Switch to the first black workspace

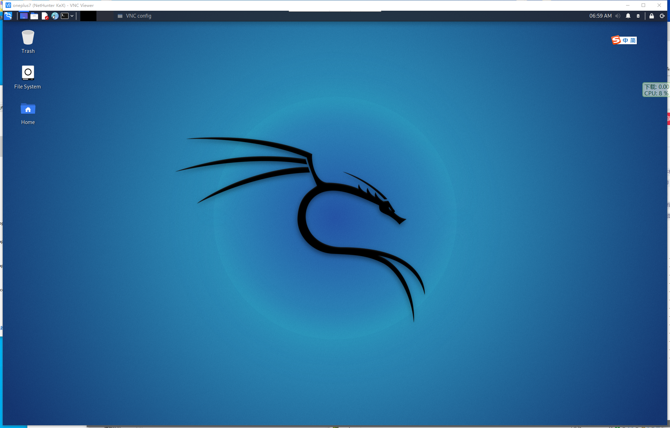click(x=88, y=16)
